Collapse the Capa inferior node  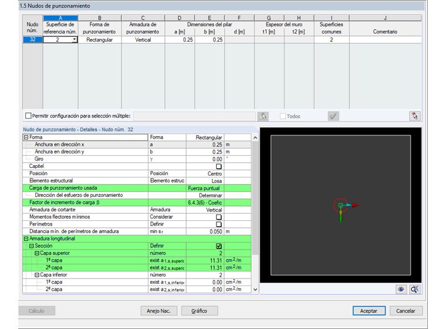click(37, 275)
